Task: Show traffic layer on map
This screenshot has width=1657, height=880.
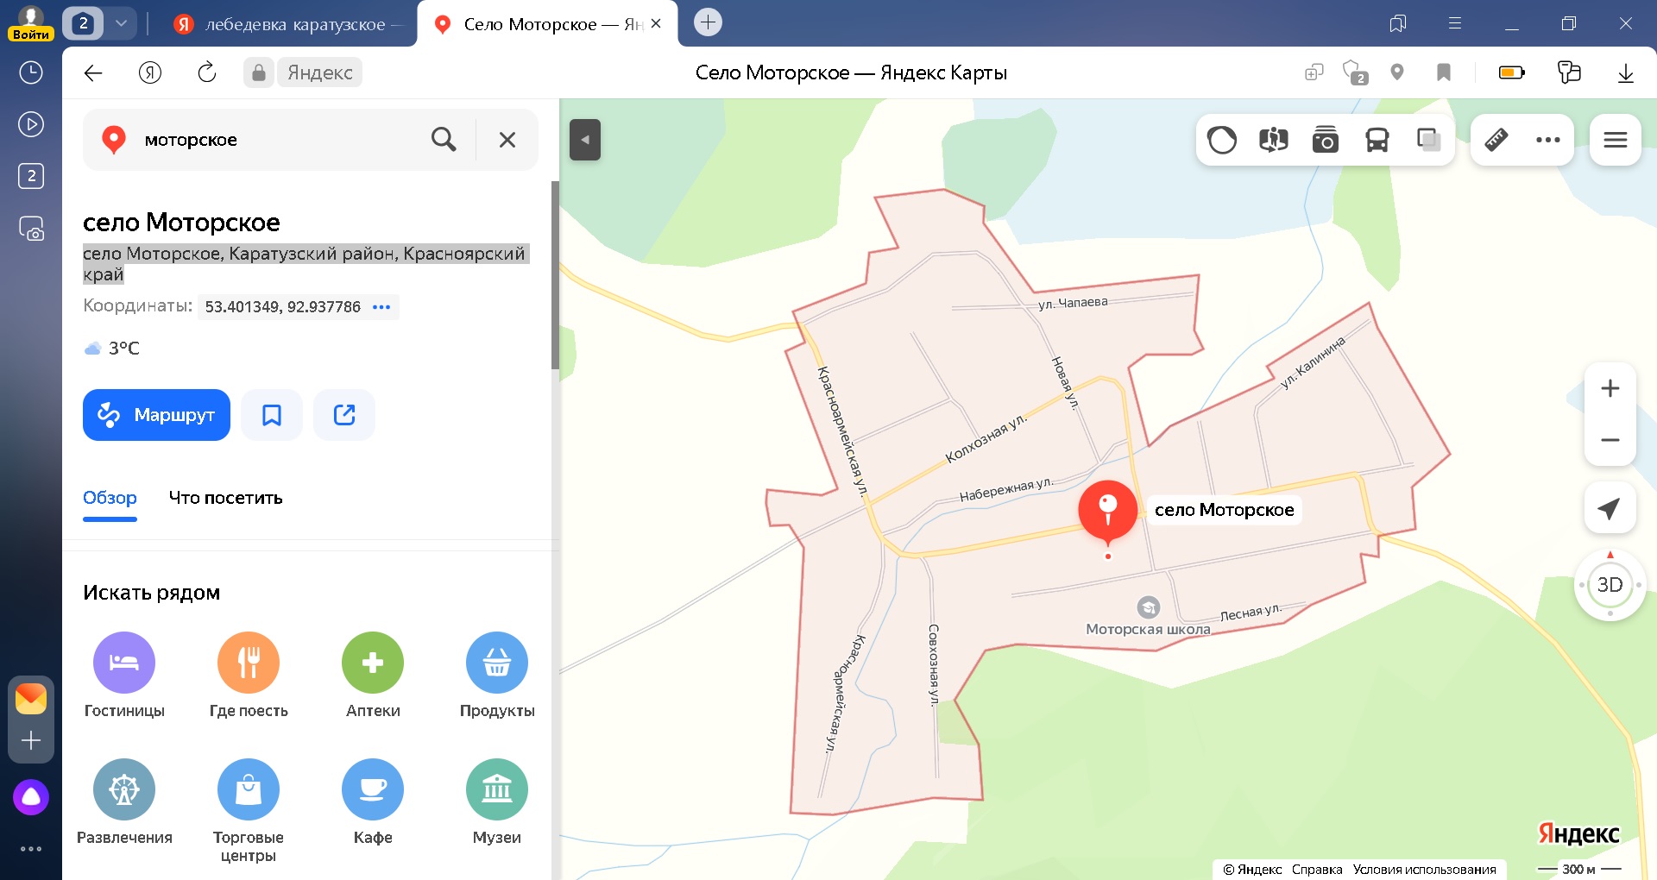Action: [1222, 140]
